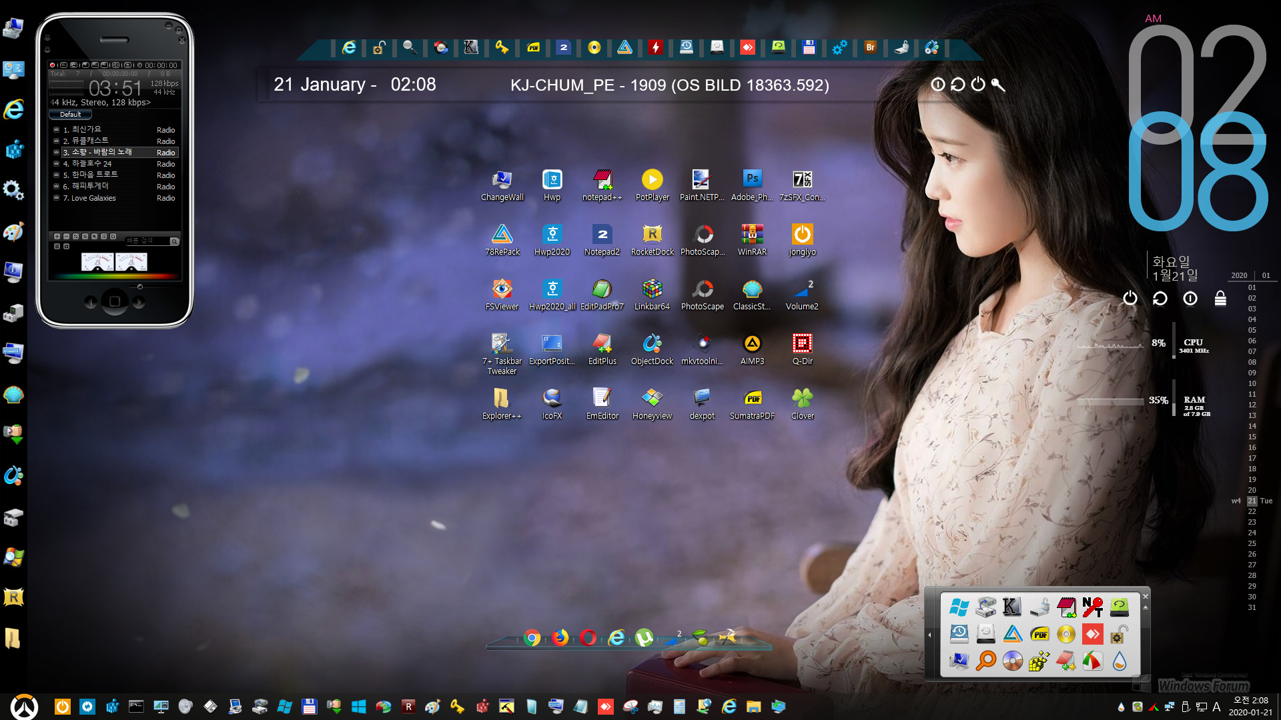Open SumatraPDF desktop shortcut

pyautogui.click(x=752, y=404)
